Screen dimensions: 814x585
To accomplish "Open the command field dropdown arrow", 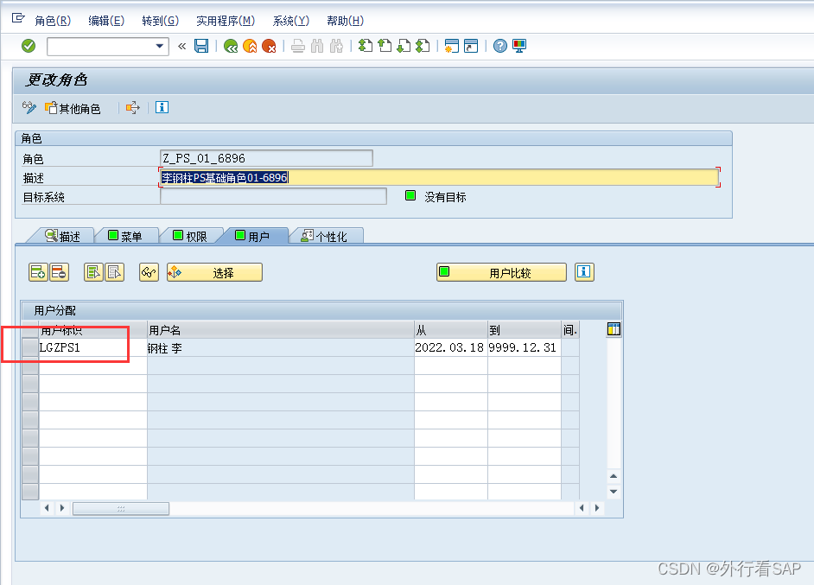I will [x=160, y=46].
